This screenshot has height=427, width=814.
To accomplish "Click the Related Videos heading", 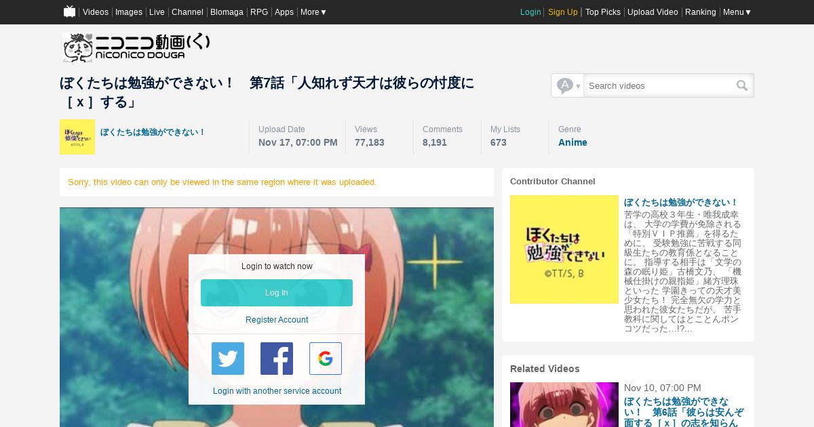I will 545,369.
